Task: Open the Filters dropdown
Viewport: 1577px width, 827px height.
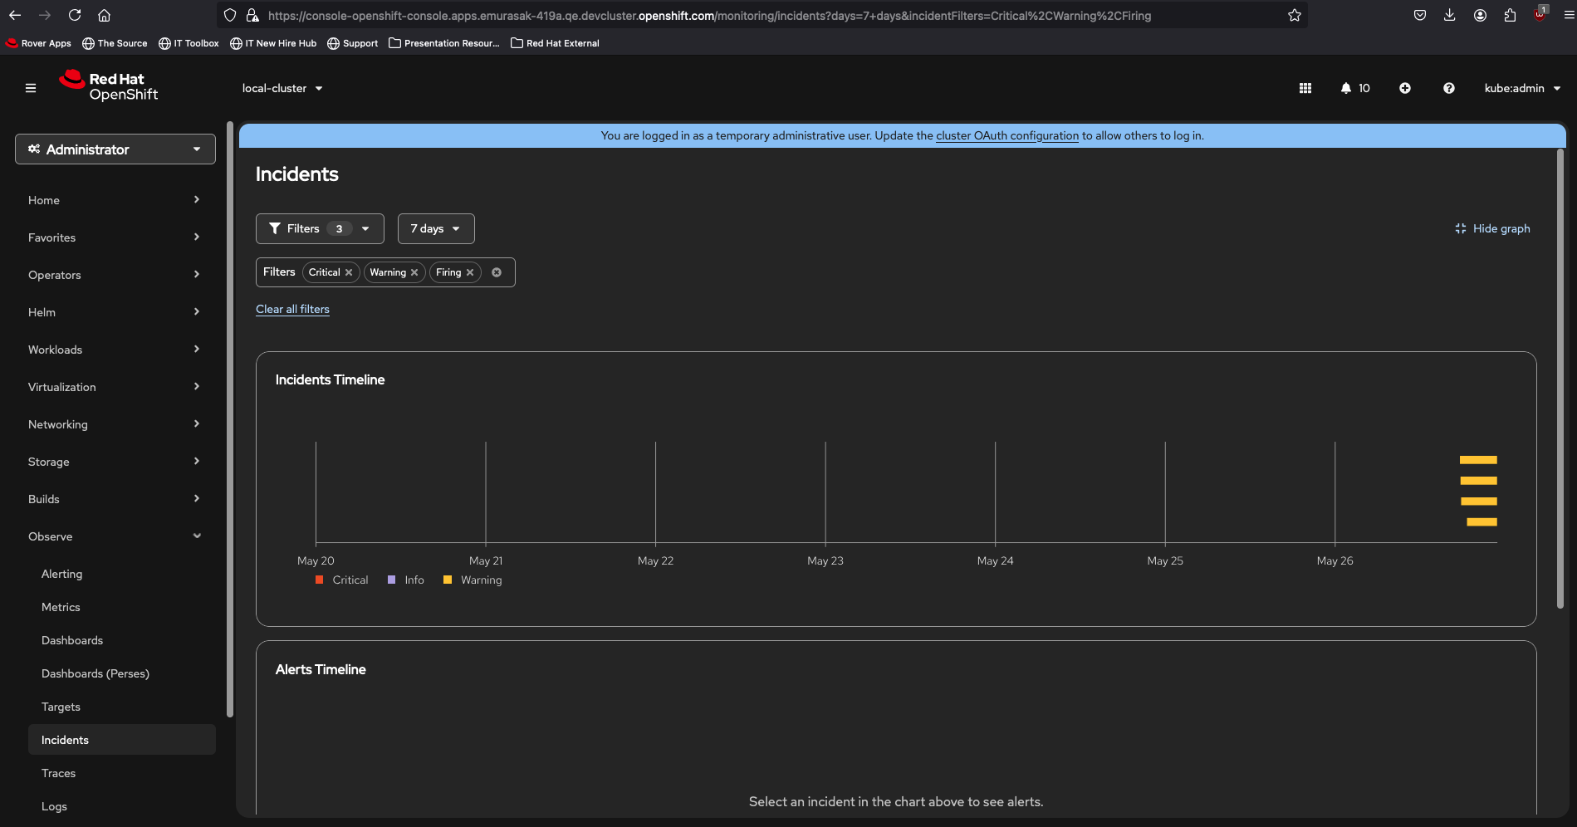Action: [x=320, y=228]
